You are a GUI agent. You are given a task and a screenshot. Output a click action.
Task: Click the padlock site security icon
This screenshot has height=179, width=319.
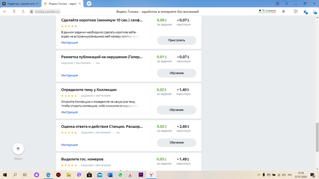31,11
